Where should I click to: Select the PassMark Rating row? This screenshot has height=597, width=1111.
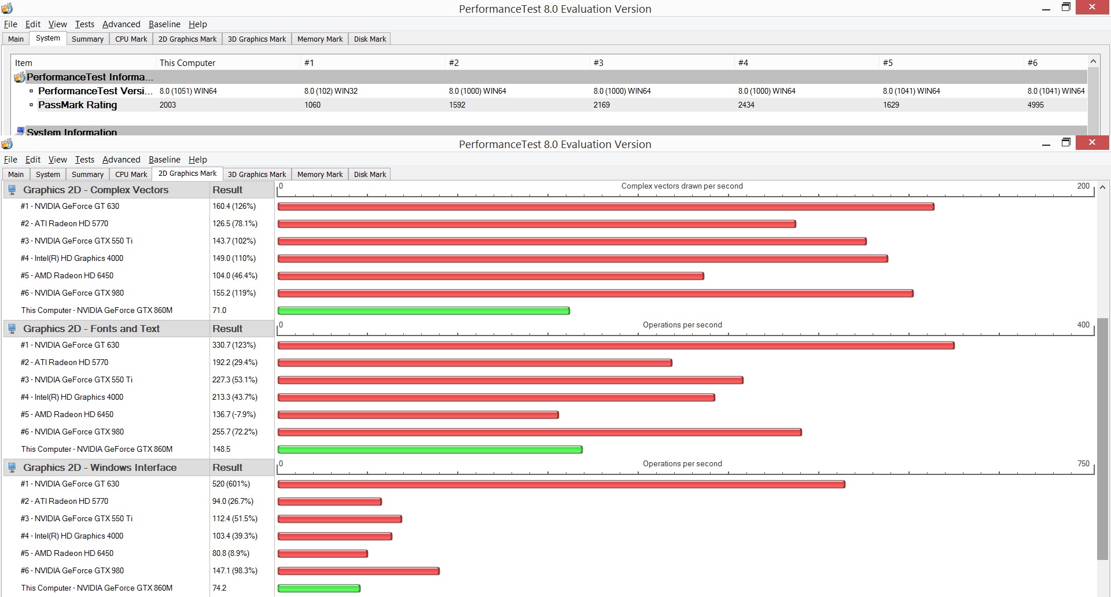(549, 105)
